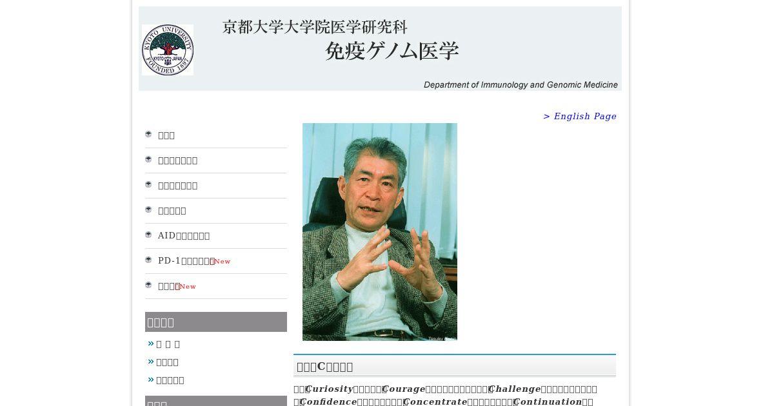
Task: Click the Kyoto University seal logo
Action: point(168,50)
